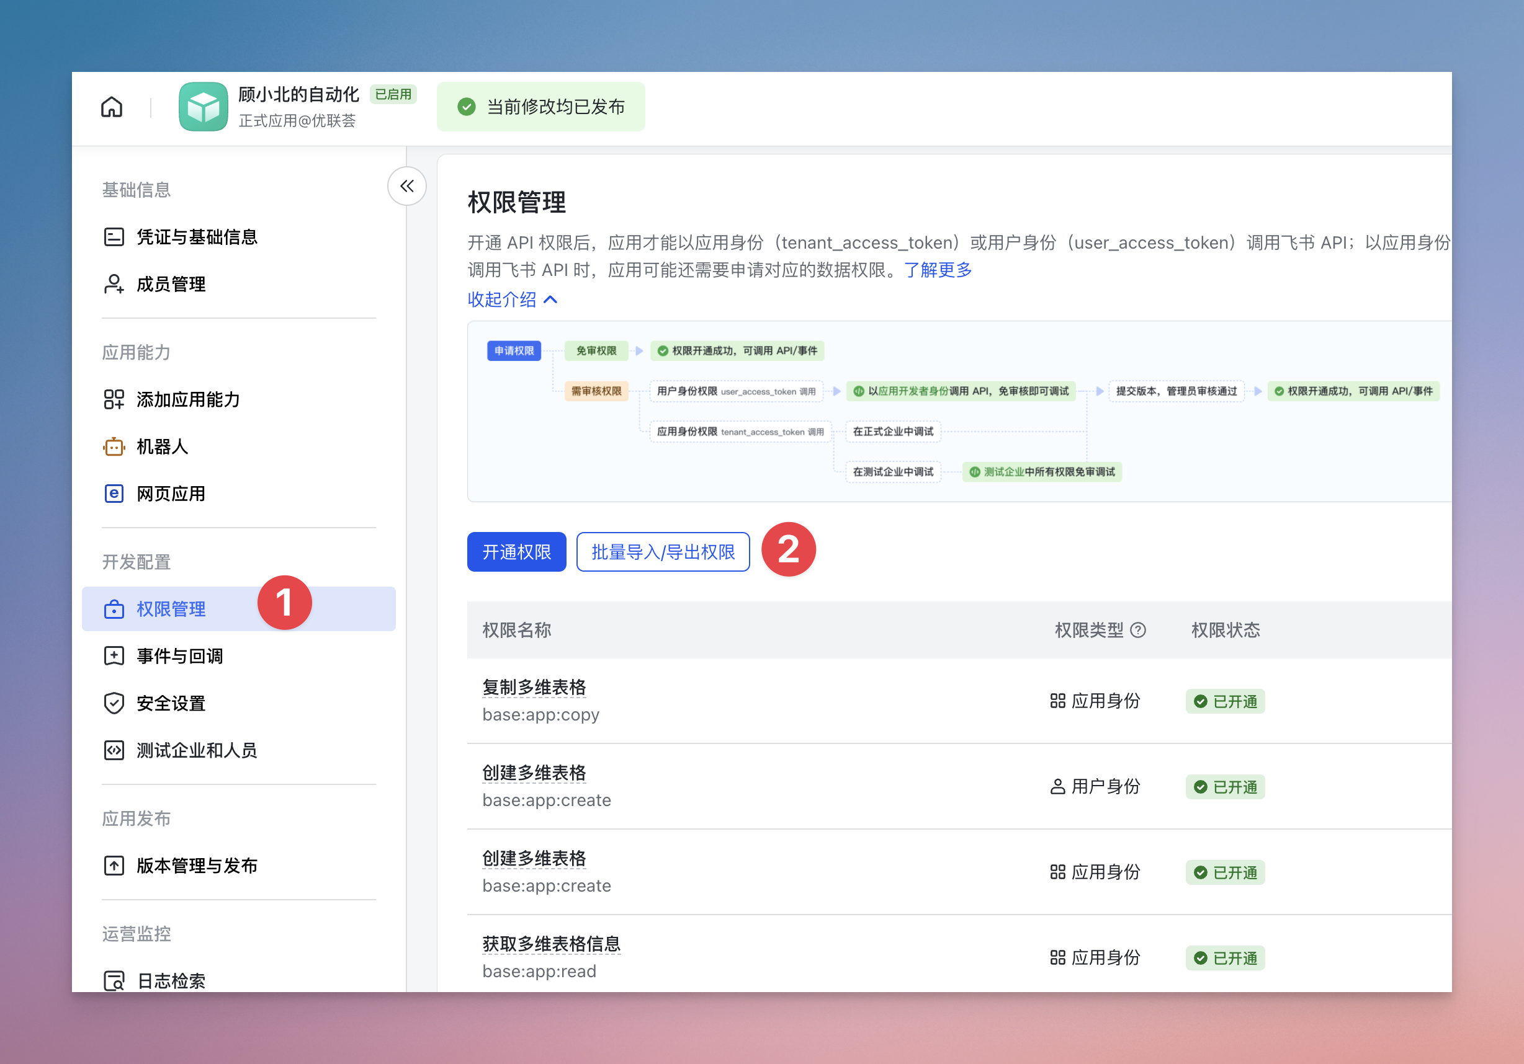Open 版本管理与发布 page
This screenshot has width=1524, height=1064.
(197, 866)
